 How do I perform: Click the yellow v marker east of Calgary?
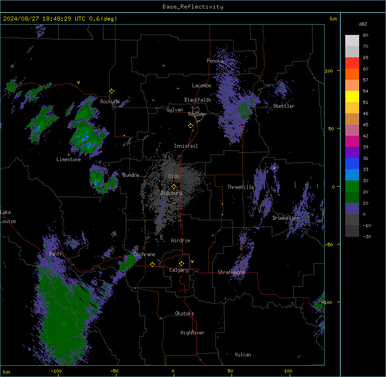pyautogui.click(x=192, y=261)
